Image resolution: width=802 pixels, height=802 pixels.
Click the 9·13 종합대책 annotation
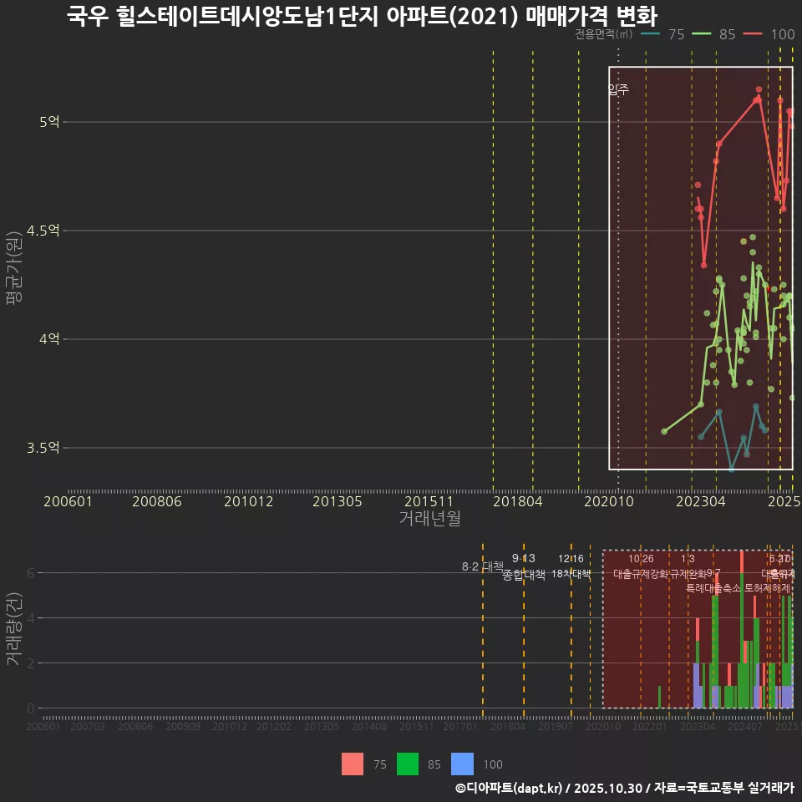click(522, 568)
